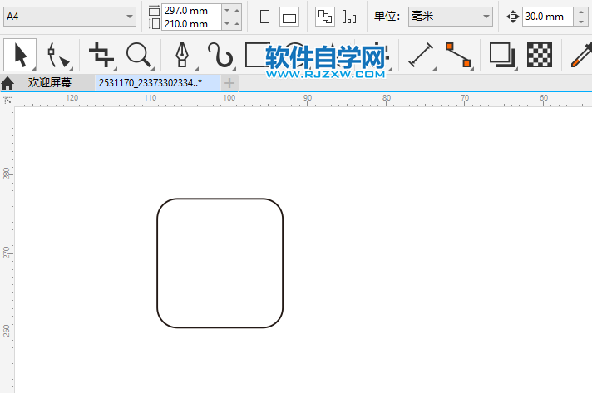The height and width of the screenshot is (393, 592).
Task: Select the Parallel dimension tool
Action: [421, 55]
